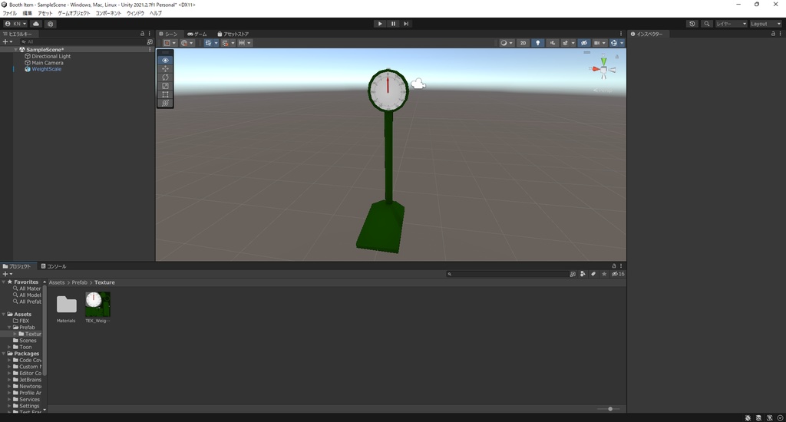Toggle the Inspector panel lock

click(773, 34)
